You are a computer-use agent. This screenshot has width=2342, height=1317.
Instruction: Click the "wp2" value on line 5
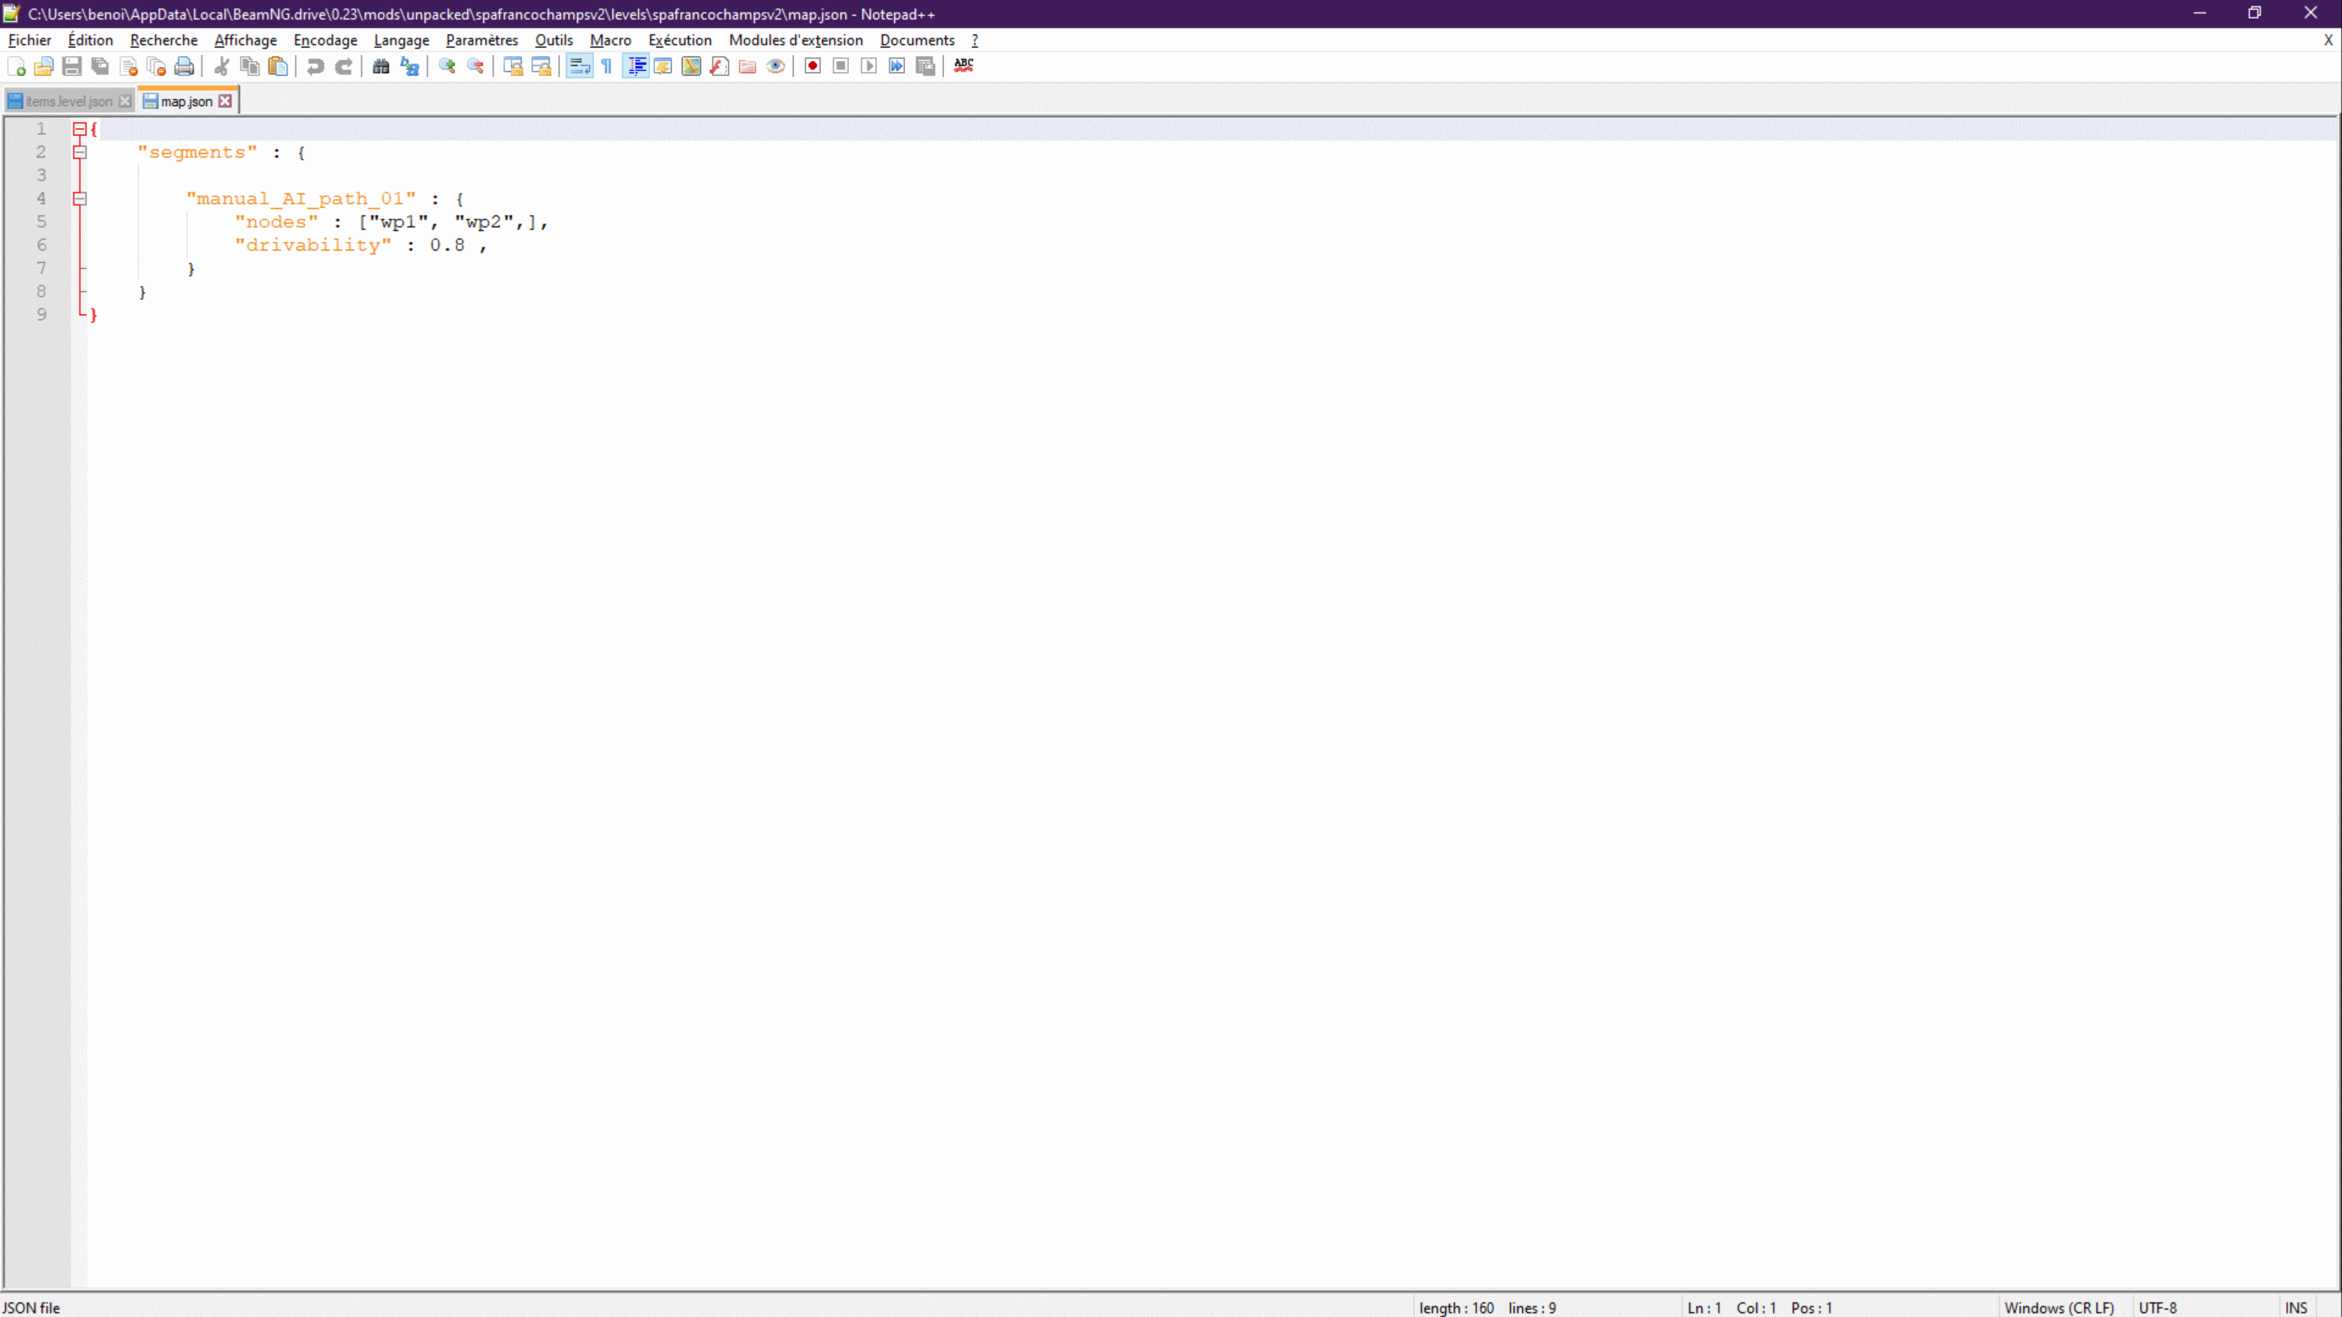pos(484,222)
